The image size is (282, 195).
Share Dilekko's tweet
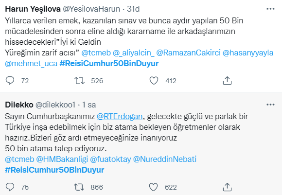(x=227, y=187)
